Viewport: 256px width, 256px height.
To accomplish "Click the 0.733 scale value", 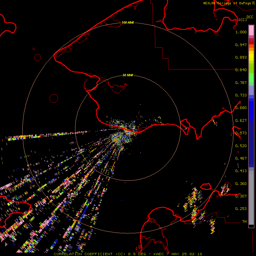I will (x=241, y=95).
